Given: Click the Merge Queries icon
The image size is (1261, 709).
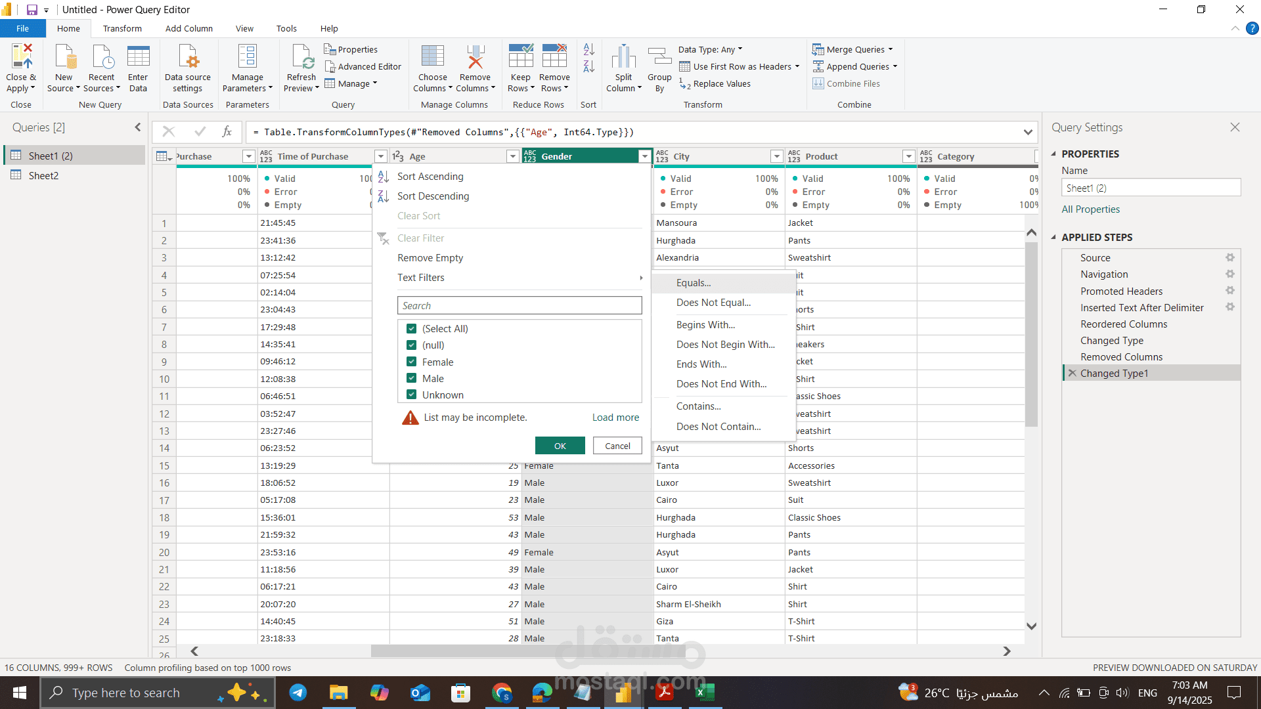Looking at the screenshot, I should [x=818, y=49].
